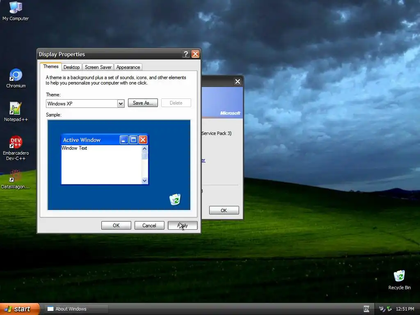
Task: Switch to About Windows in the taskbar
Action: pos(76,309)
